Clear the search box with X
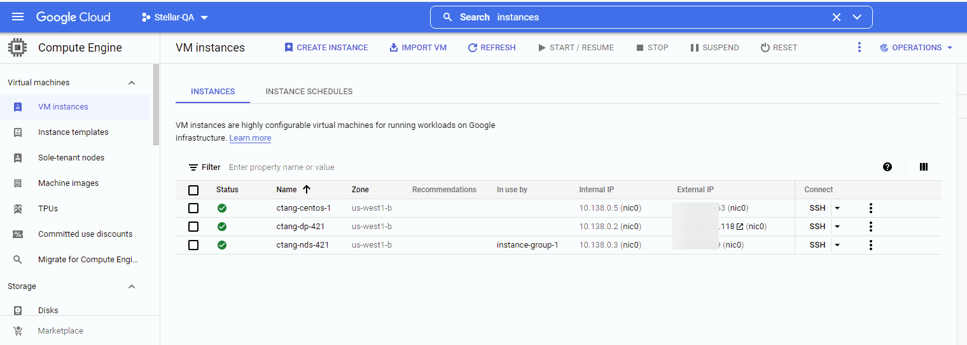Image resolution: width=967 pixels, height=345 pixels. pos(837,17)
